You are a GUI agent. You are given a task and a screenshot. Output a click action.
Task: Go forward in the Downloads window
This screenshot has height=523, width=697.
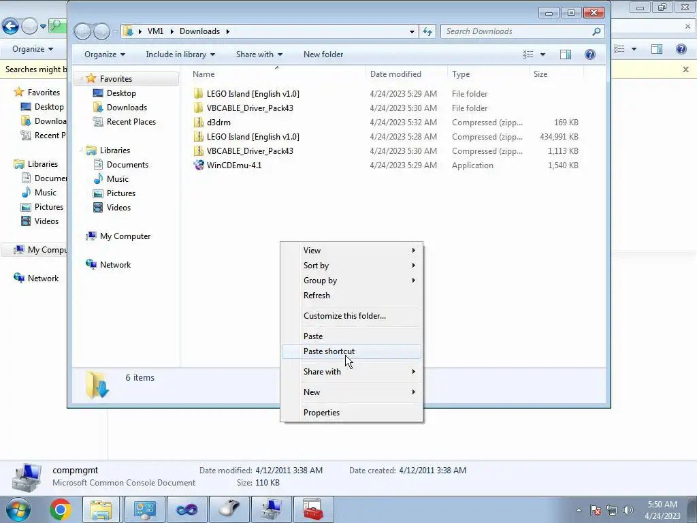[x=102, y=31]
